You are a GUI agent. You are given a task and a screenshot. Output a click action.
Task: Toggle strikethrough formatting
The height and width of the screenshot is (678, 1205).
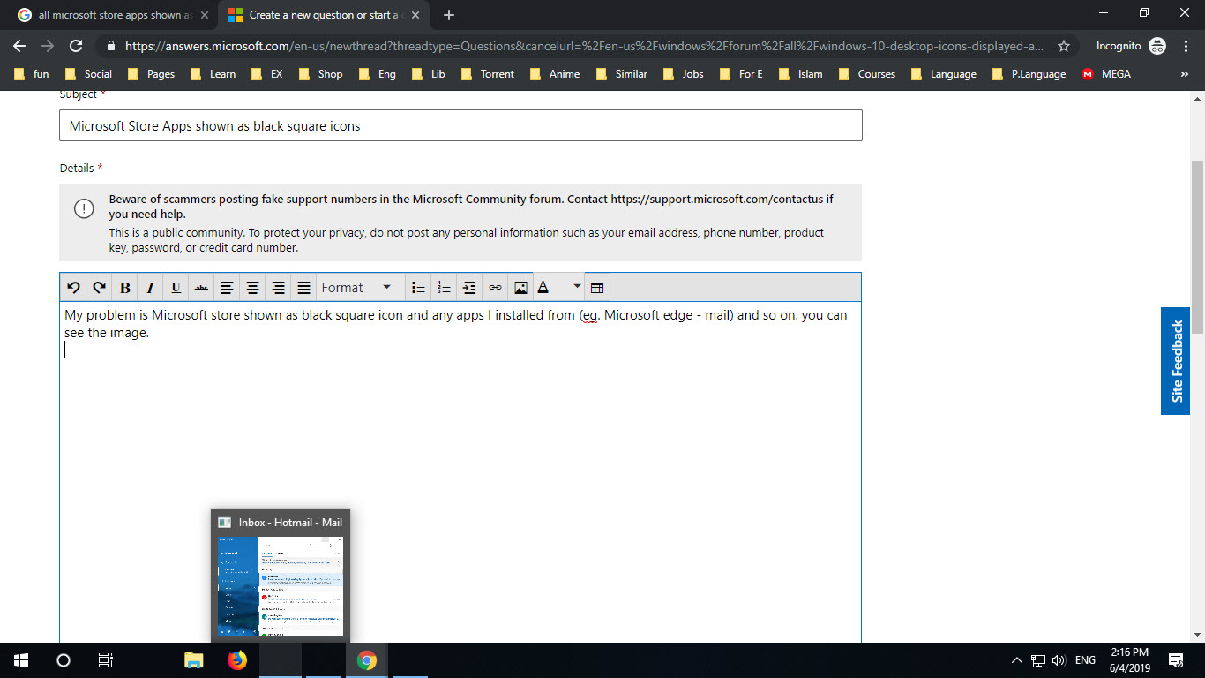(202, 288)
